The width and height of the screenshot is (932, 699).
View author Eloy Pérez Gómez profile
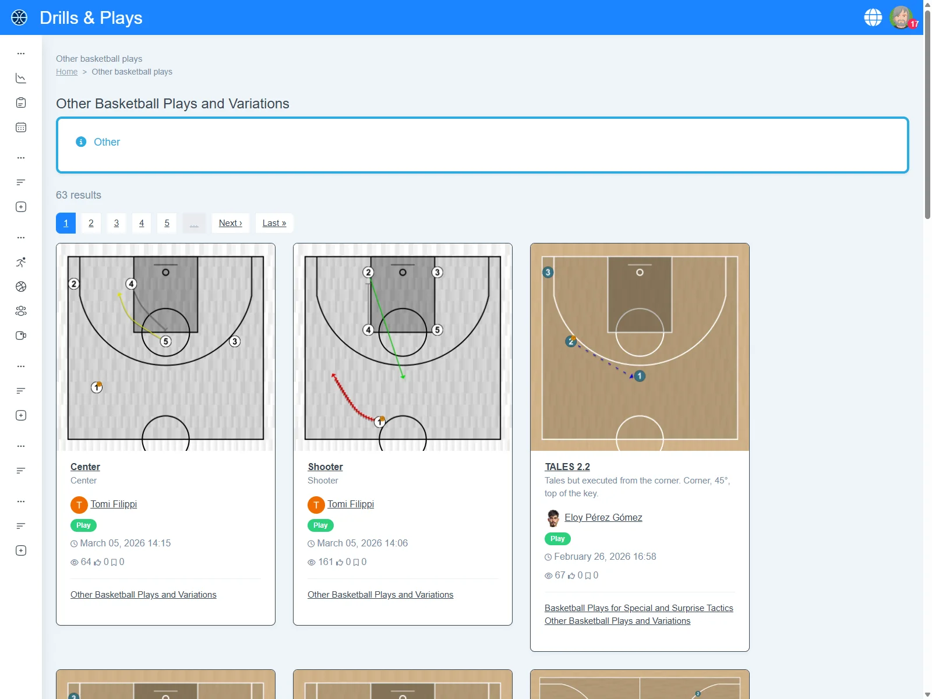[603, 517]
